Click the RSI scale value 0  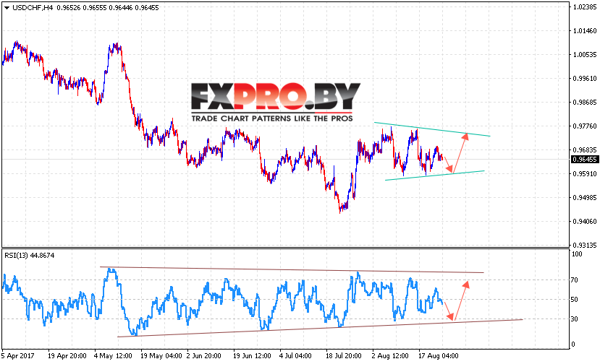(x=572, y=344)
